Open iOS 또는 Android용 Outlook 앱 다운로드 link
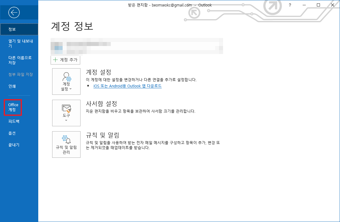340x222 pixels. pyautogui.click(x=127, y=86)
